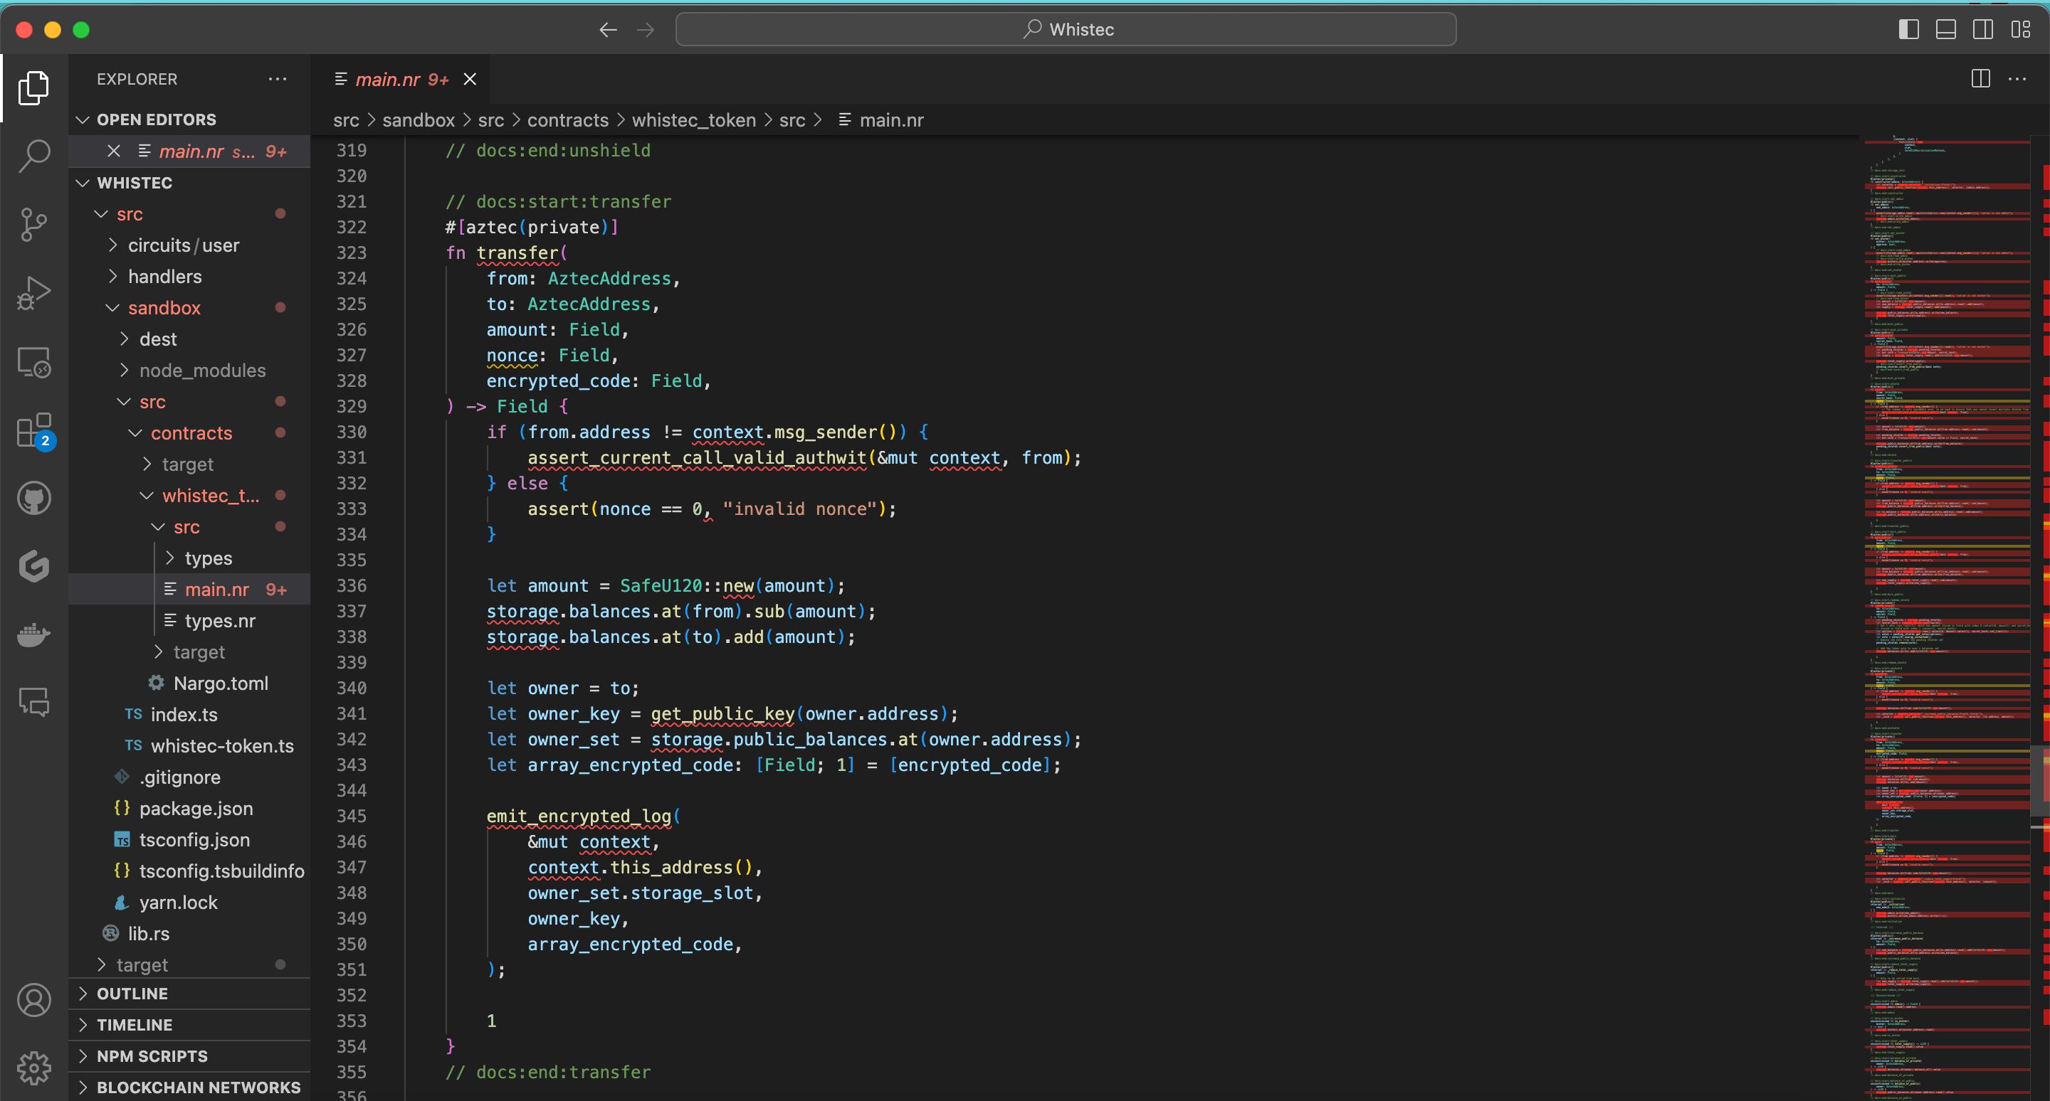Open the Extensions view with badge 2
This screenshot has width=2050, height=1101.
[33, 431]
